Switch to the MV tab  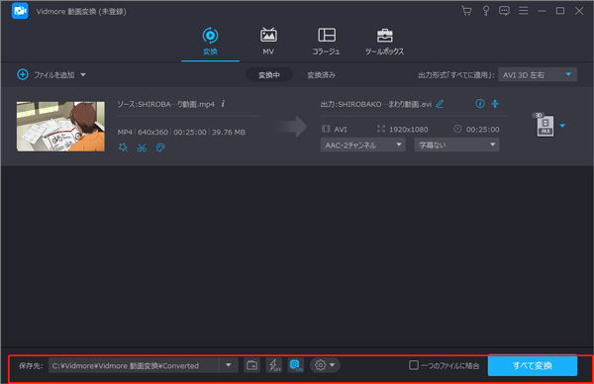pyautogui.click(x=268, y=42)
